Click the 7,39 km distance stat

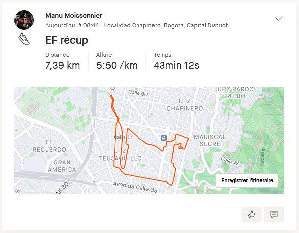tap(63, 65)
